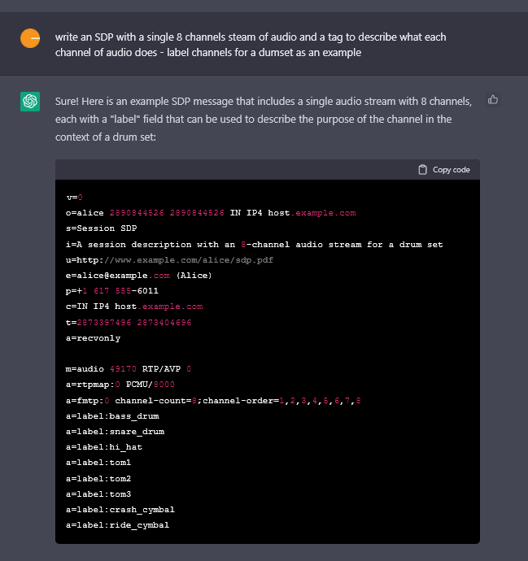Click the a=label:ride_cymbal line
Image resolution: width=528 pixels, height=561 pixels.
point(117,525)
